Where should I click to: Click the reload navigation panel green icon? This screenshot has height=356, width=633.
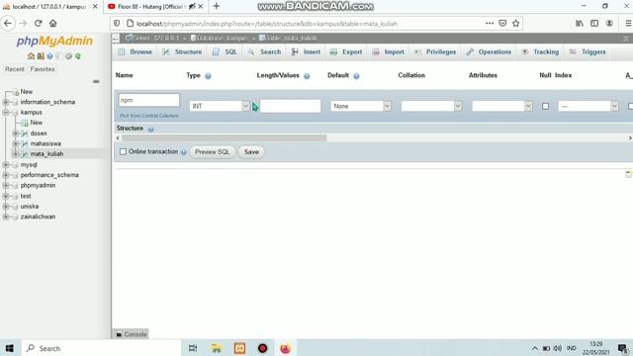[x=78, y=56]
